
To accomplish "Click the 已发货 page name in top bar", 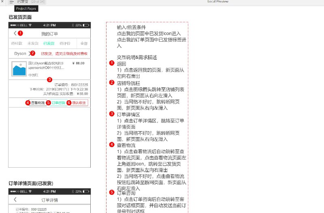I will click(x=23, y=2).
